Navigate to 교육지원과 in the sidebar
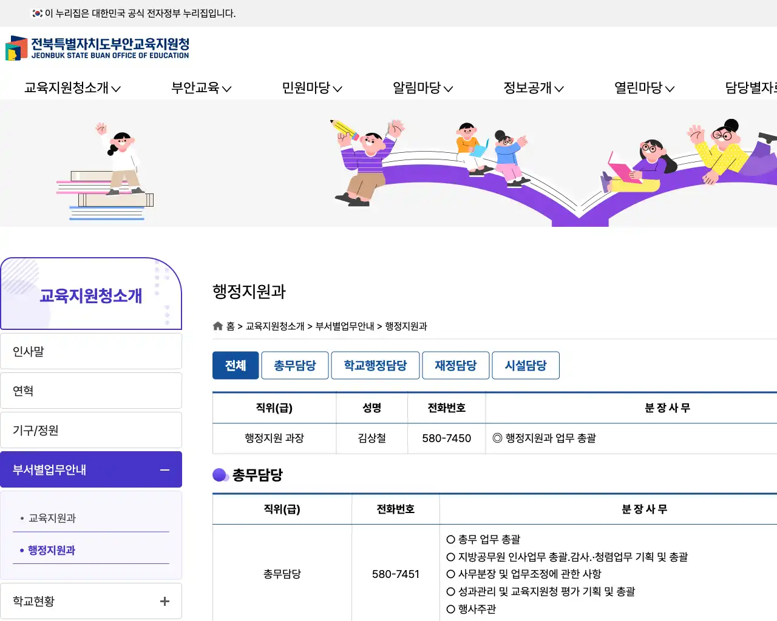This screenshot has width=777, height=621. coord(52,517)
